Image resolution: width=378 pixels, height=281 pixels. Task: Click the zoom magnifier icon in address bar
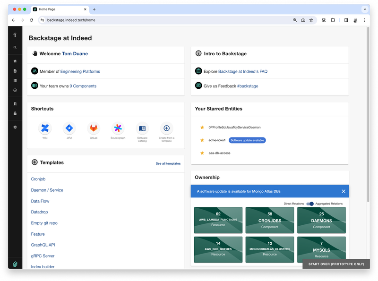point(295,20)
